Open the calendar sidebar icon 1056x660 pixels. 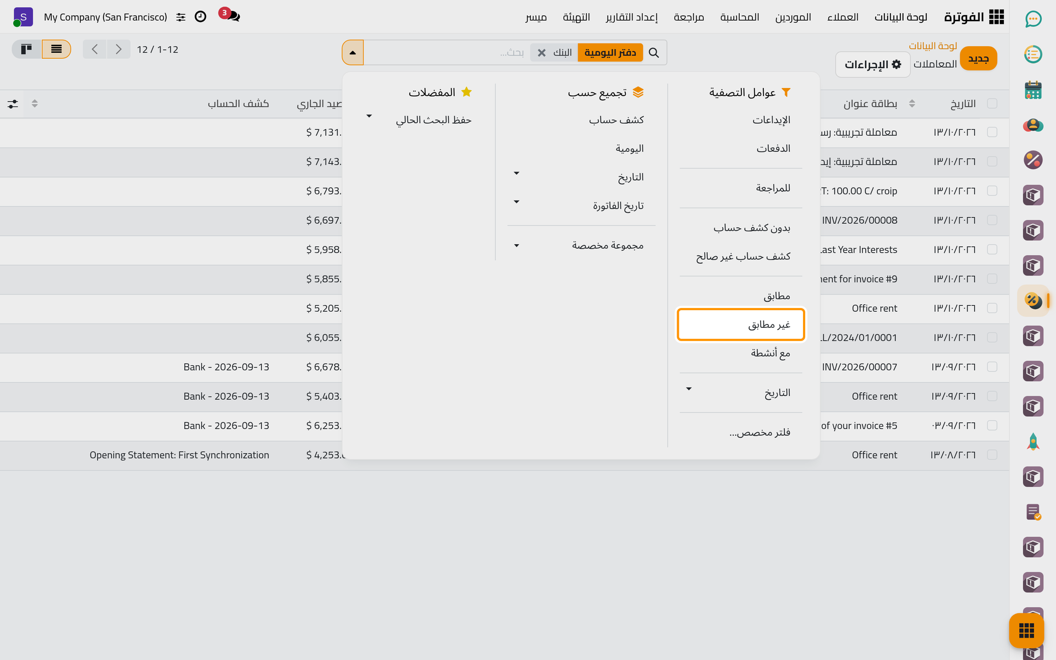tap(1033, 90)
